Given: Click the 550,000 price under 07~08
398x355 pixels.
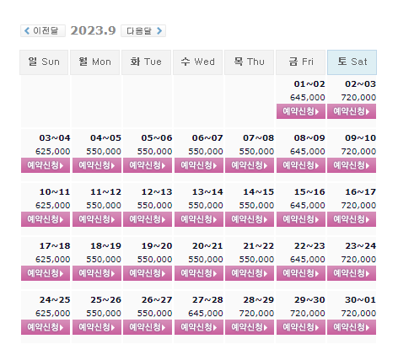Looking at the screenshot, I should 256,151.
